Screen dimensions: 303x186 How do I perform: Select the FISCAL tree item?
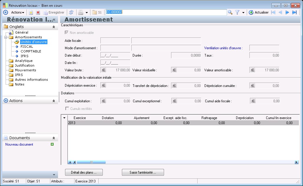tap(27, 47)
